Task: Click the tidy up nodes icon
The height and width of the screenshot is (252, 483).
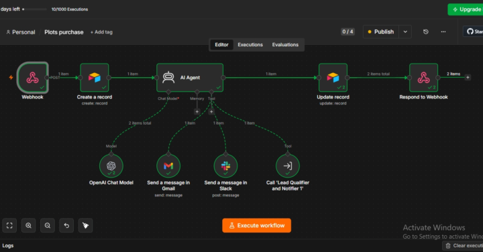Action: point(86,226)
